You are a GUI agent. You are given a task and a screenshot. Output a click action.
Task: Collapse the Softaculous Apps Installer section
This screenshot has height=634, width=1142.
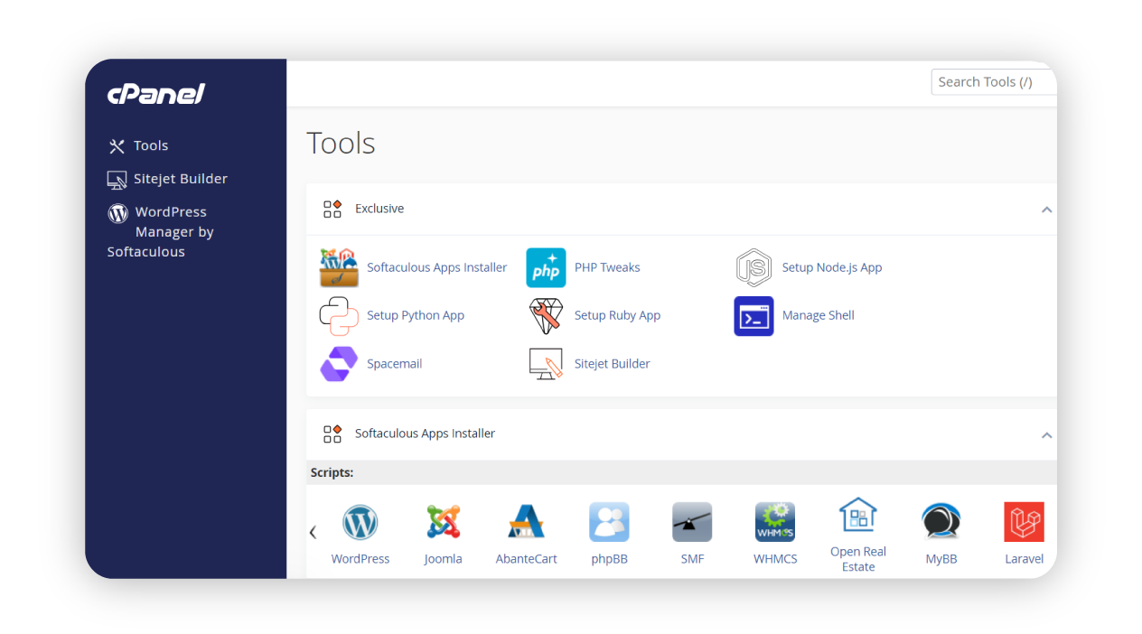coord(1046,435)
